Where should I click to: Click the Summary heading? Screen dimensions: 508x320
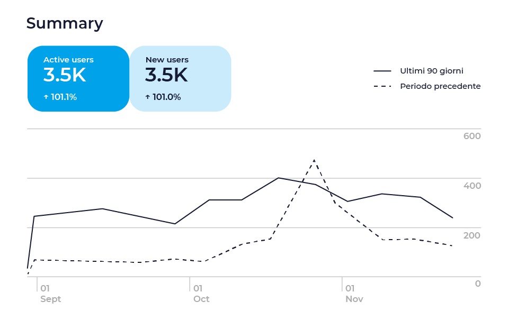tap(65, 23)
